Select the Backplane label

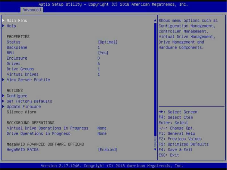pyautogui.click(x=17, y=47)
